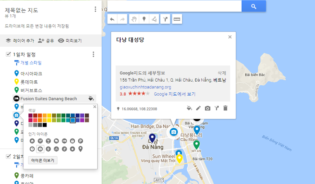Image resolution: width=315 pixels, height=184 pixels.
Task: Click into the map search box
Action: pyautogui.click(x=175, y=6)
